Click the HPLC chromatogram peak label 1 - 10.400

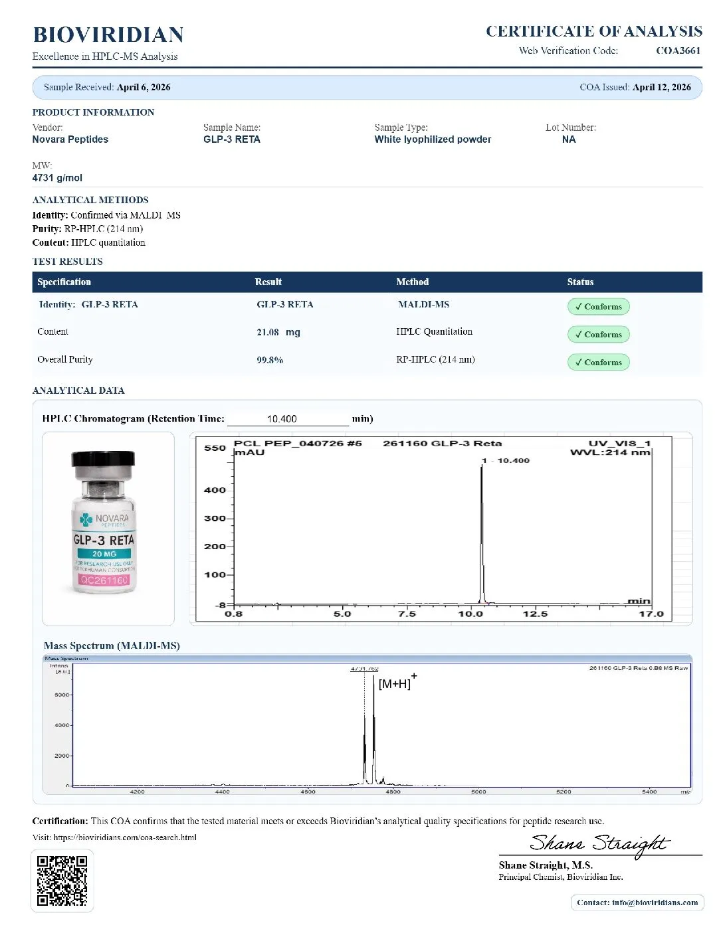pyautogui.click(x=506, y=460)
